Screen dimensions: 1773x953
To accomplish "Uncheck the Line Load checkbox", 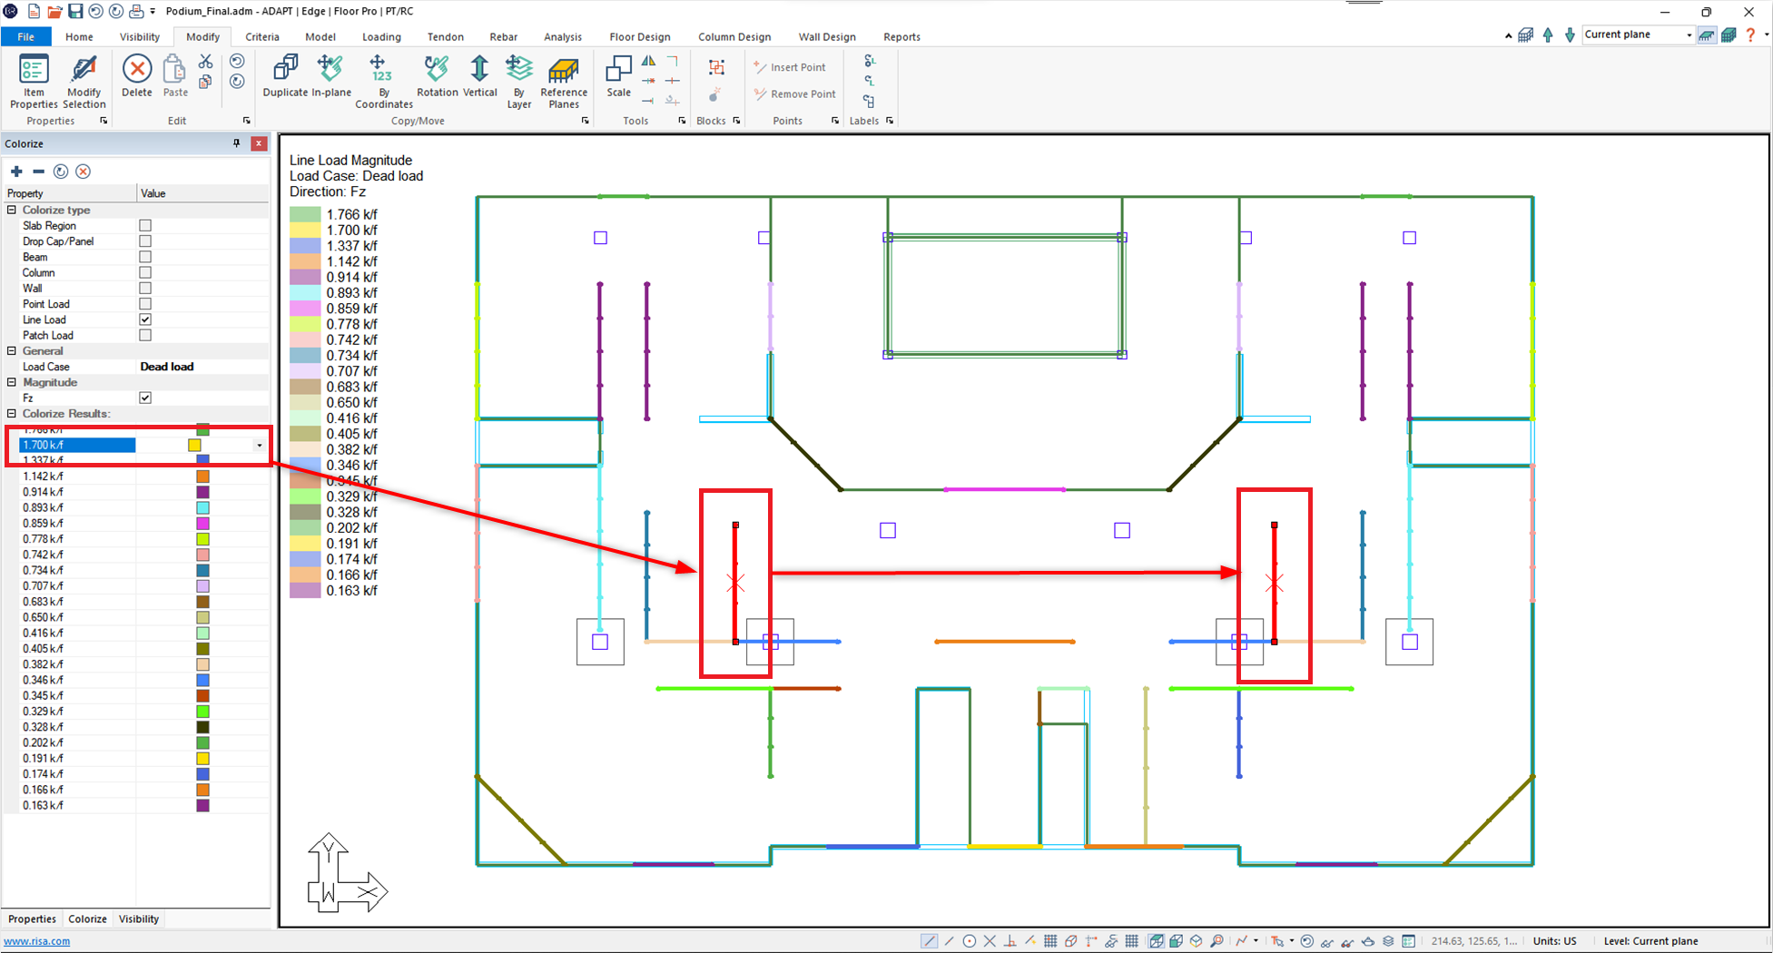I will coord(145,319).
